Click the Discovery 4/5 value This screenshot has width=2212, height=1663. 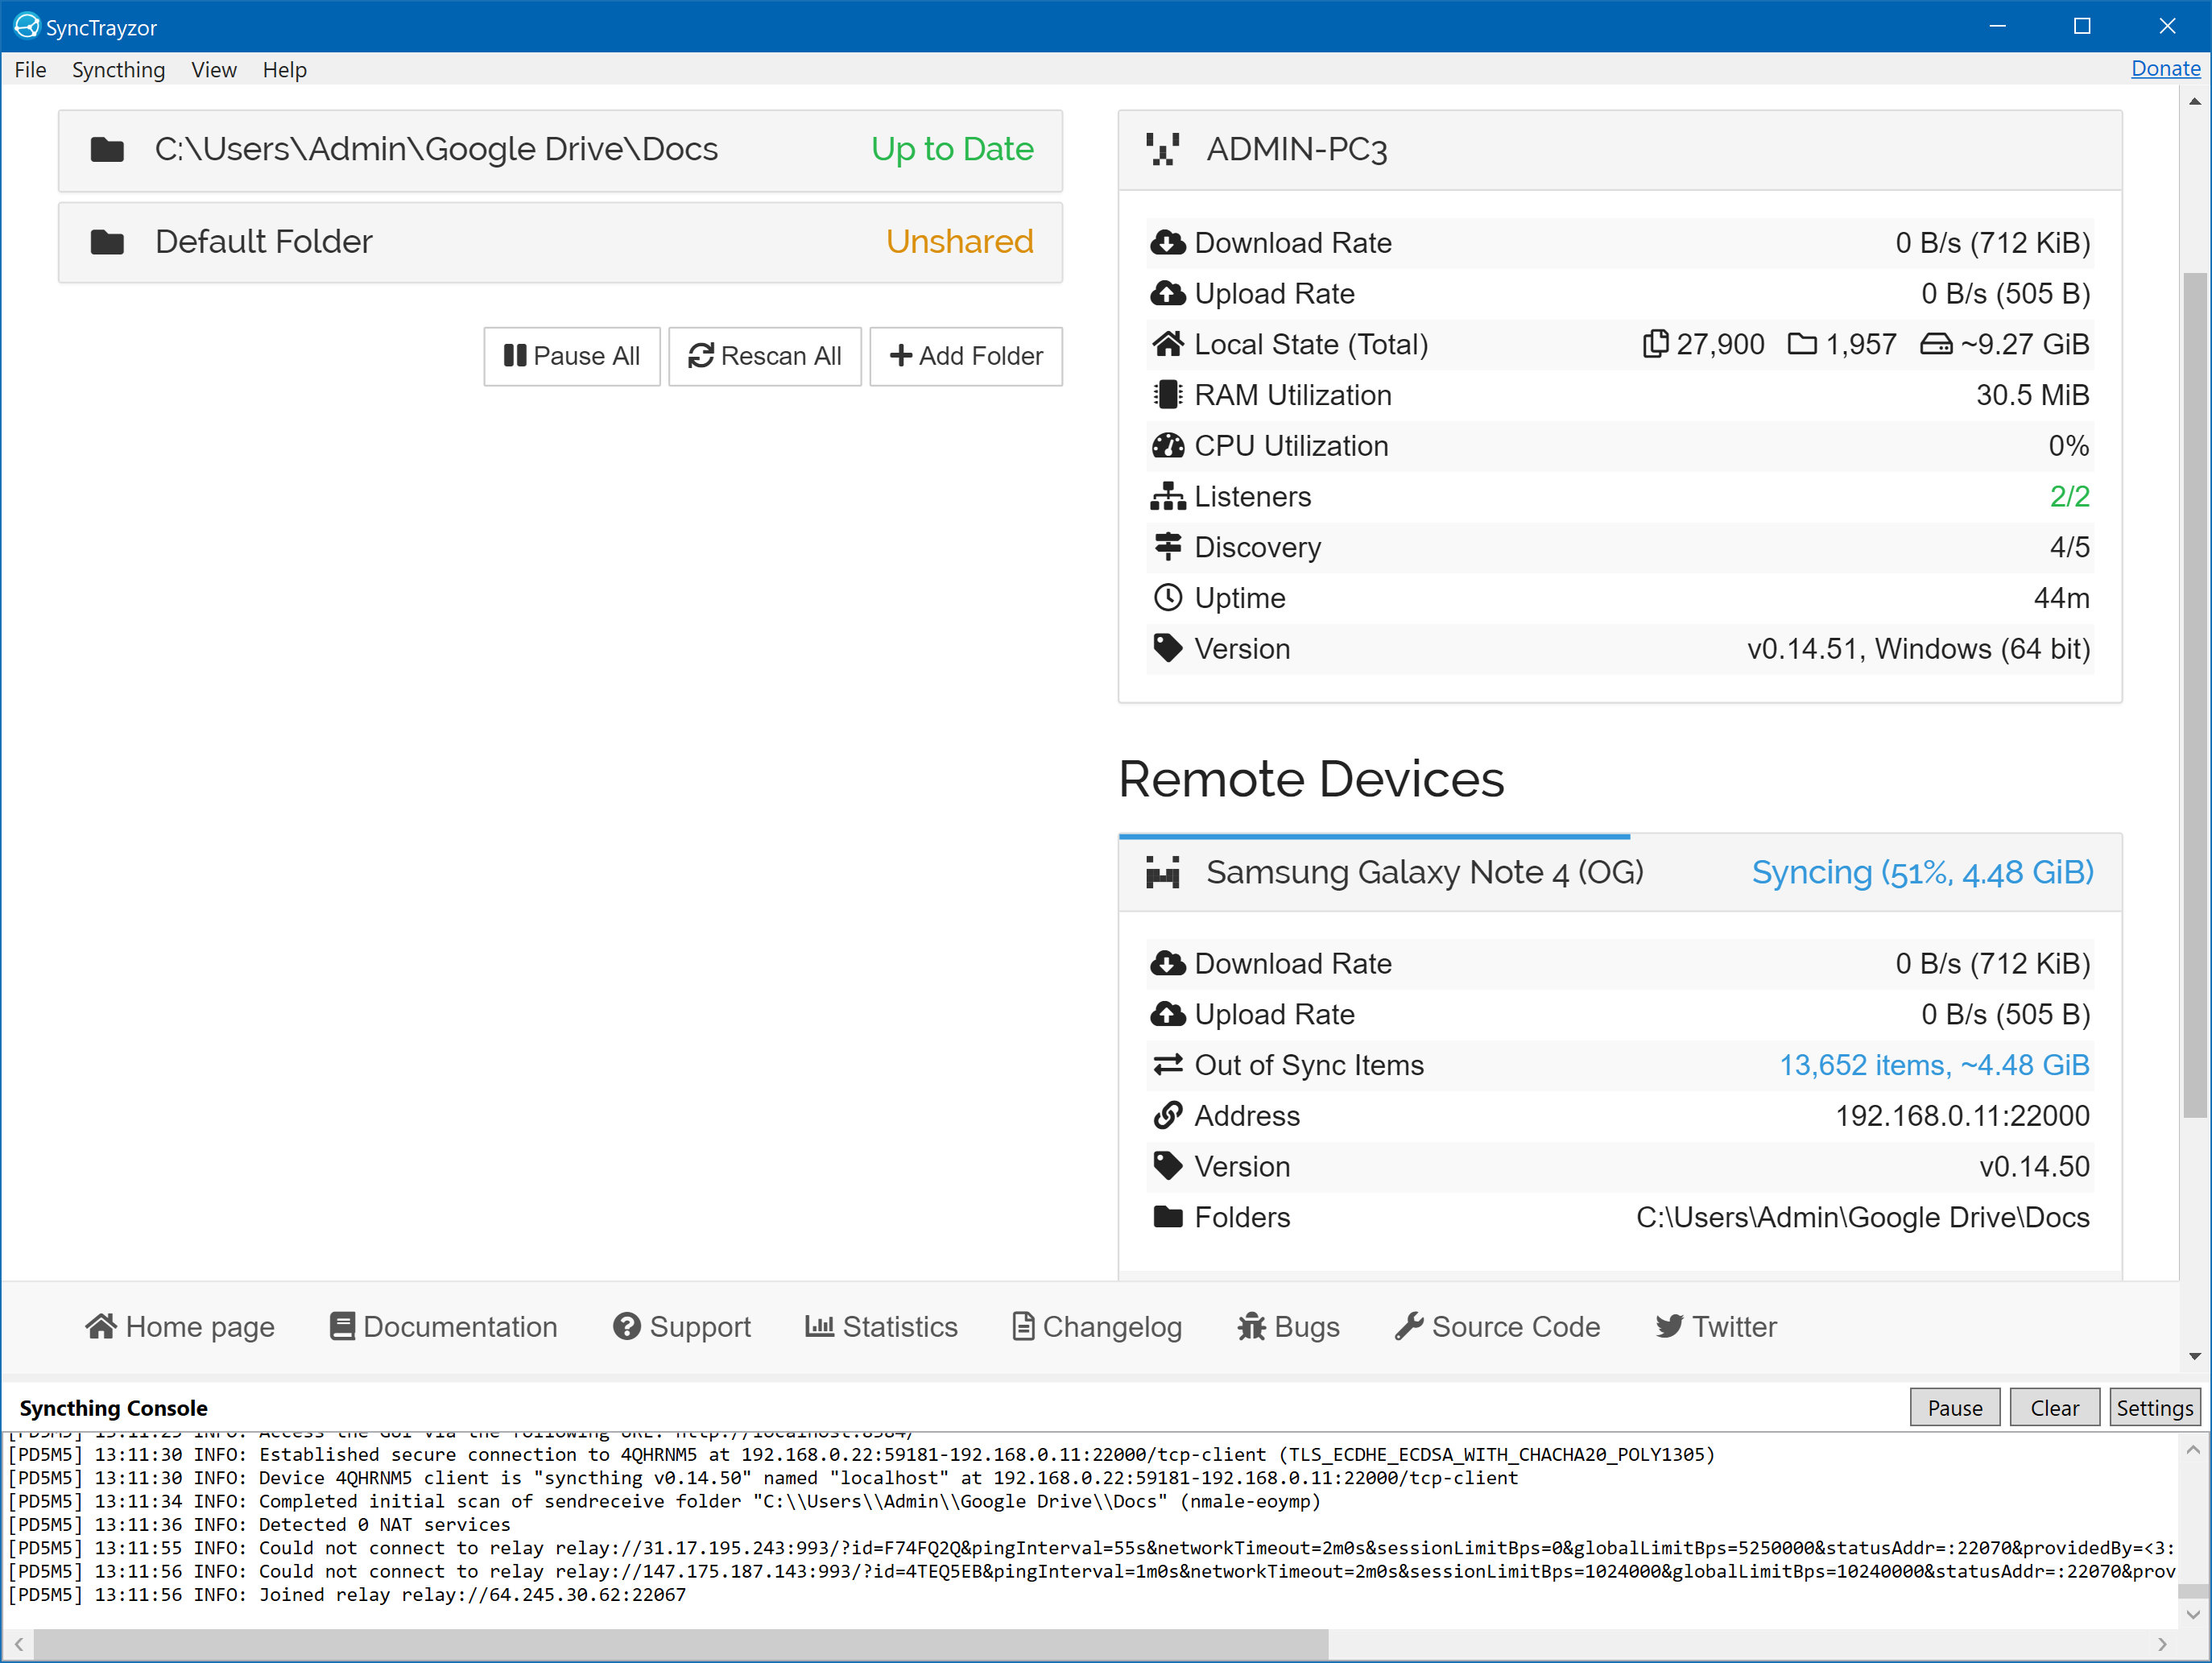point(2069,547)
